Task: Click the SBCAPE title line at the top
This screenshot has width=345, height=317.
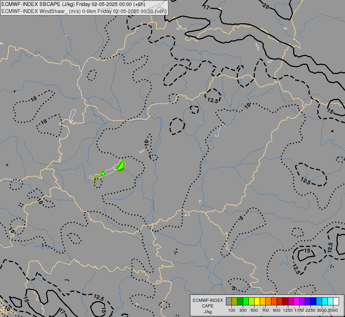Action: coord(73,4)
